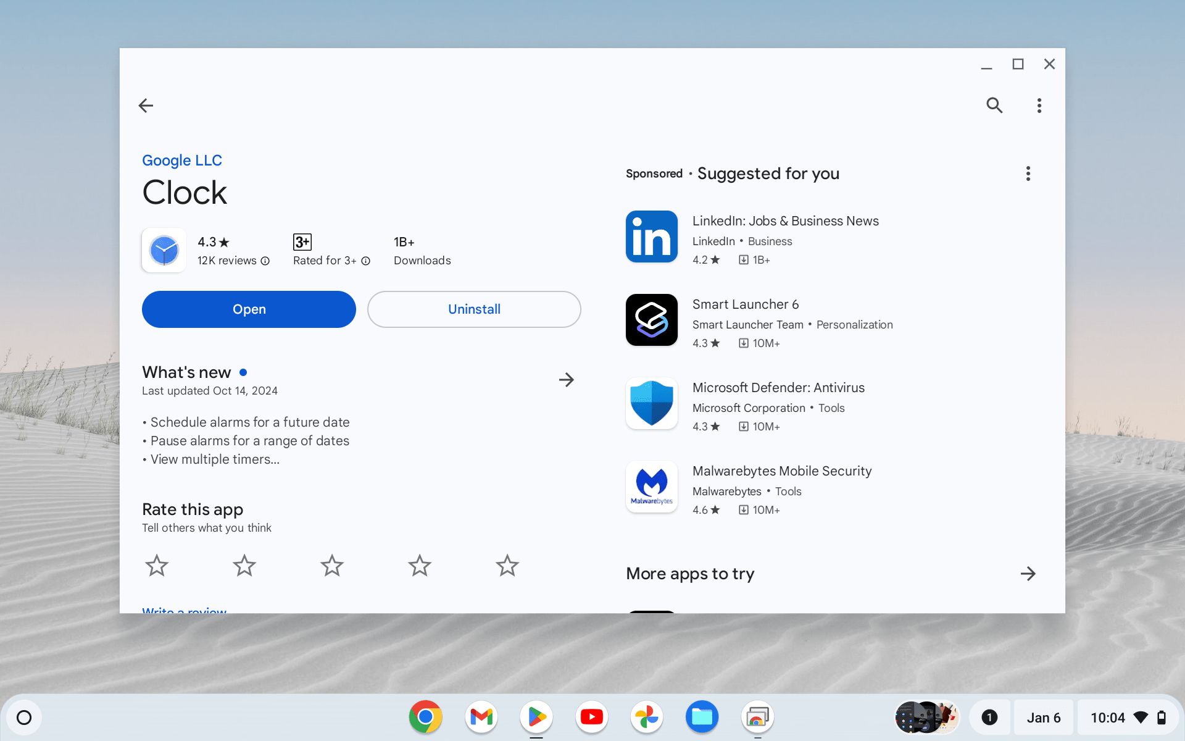The height and width of the screenshot is (741, 1185).
Task: Click Last updated Oct 14, 2024 text
Action: (210, 391)
